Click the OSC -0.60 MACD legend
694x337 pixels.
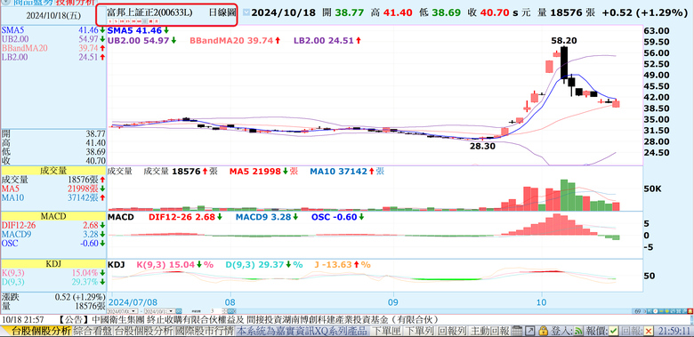pyautogui.click(x=339, y=217)
